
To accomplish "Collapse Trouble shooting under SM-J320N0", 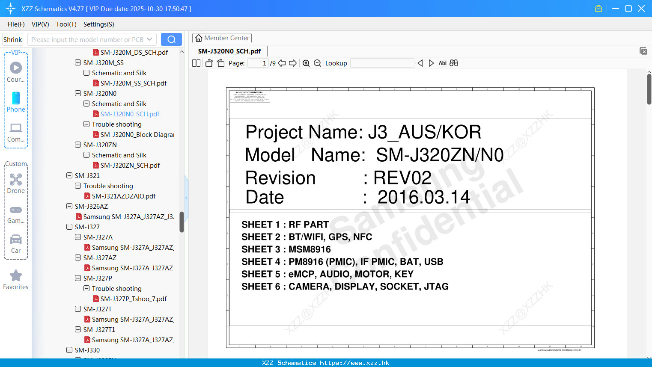I will click(86, 124).
